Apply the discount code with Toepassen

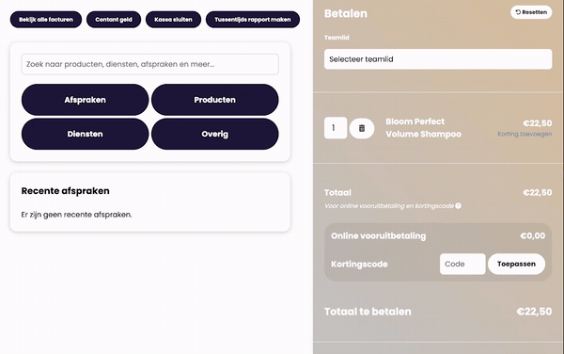click(x=516, y=264)
